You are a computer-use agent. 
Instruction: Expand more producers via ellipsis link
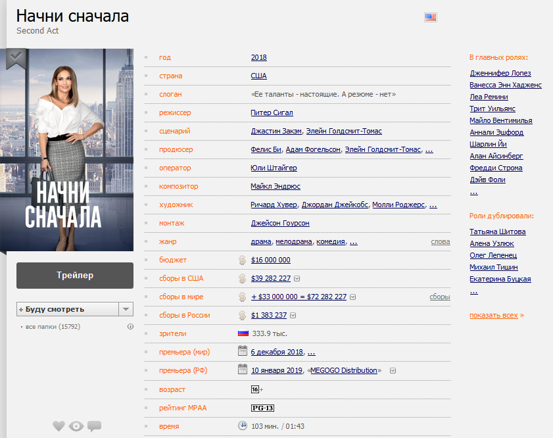(429, 150)
